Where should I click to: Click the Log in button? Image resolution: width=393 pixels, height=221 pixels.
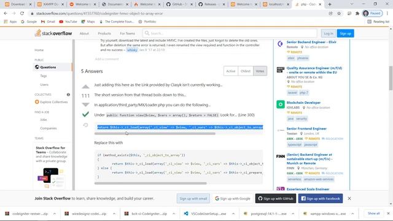329,33
